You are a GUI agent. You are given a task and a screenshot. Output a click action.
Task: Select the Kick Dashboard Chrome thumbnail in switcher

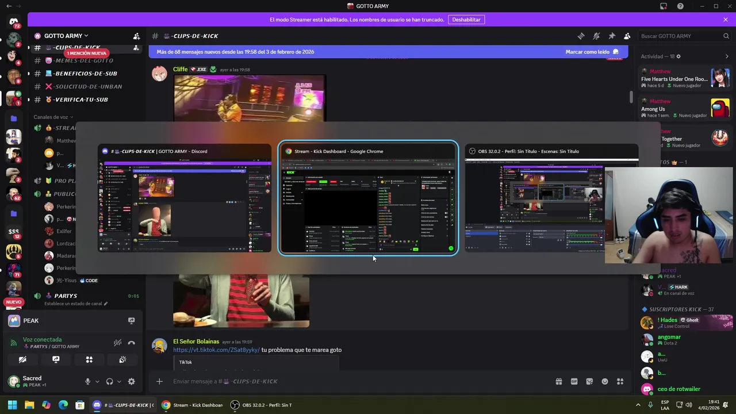tap(368, 198)
